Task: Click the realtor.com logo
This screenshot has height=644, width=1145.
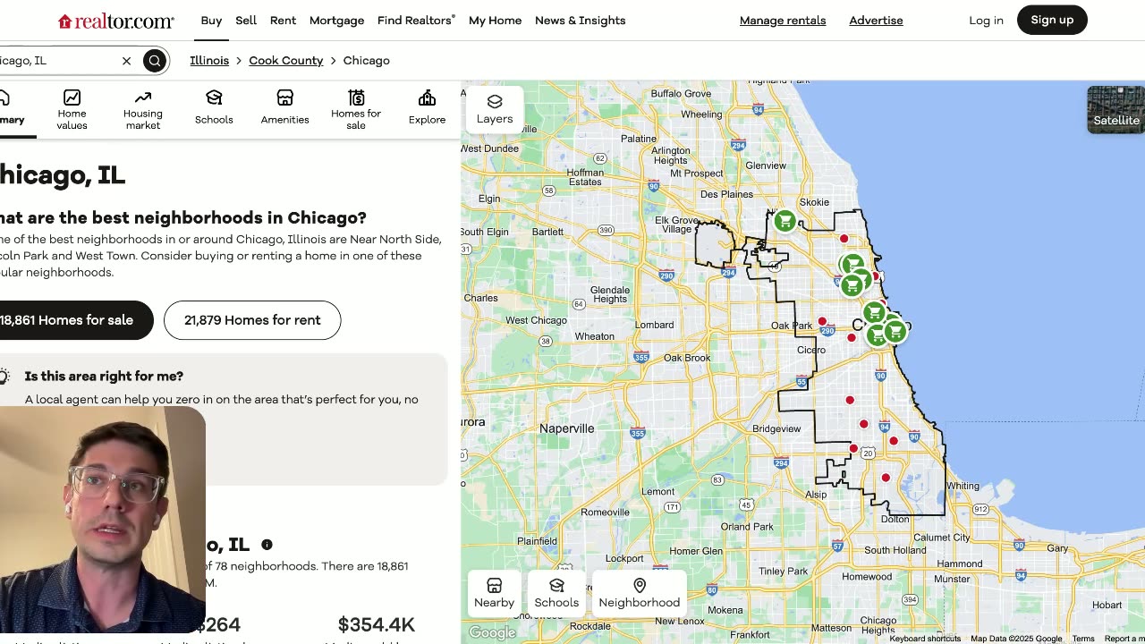Action: (x=116, y=21)
